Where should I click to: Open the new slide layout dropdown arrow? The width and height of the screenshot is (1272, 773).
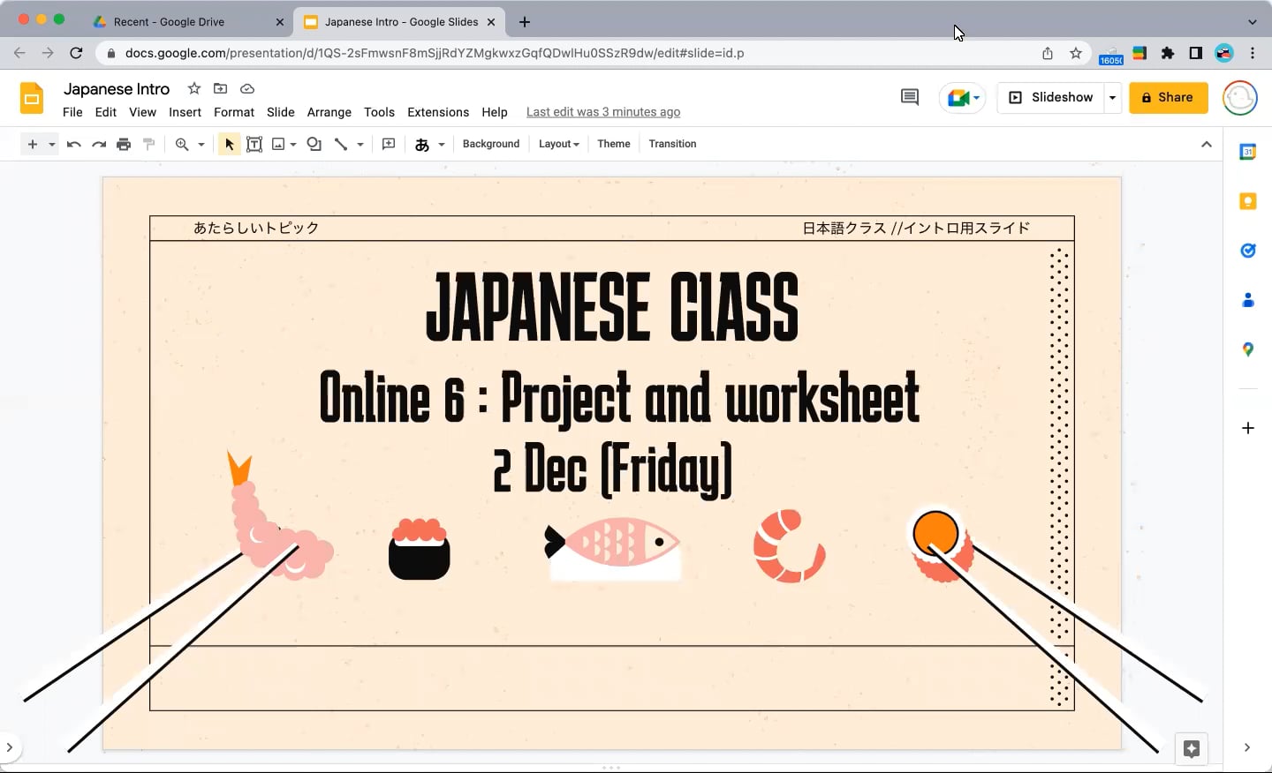click(x=52, y=145)
